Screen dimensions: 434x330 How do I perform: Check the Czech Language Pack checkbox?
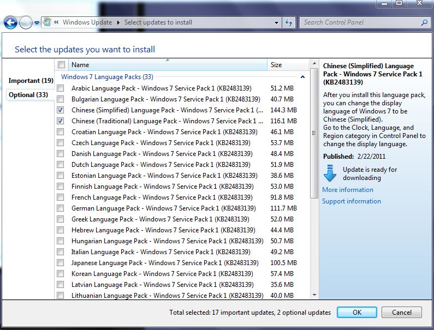click(x=61, y=143)
